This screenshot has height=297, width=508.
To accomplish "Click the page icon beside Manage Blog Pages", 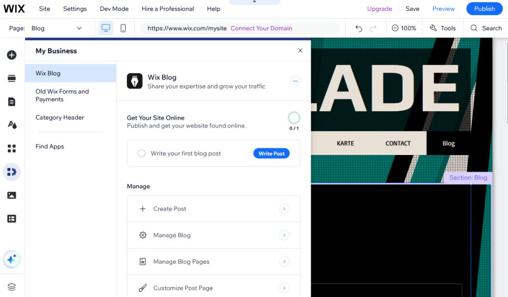I will (x=143, y=262).
